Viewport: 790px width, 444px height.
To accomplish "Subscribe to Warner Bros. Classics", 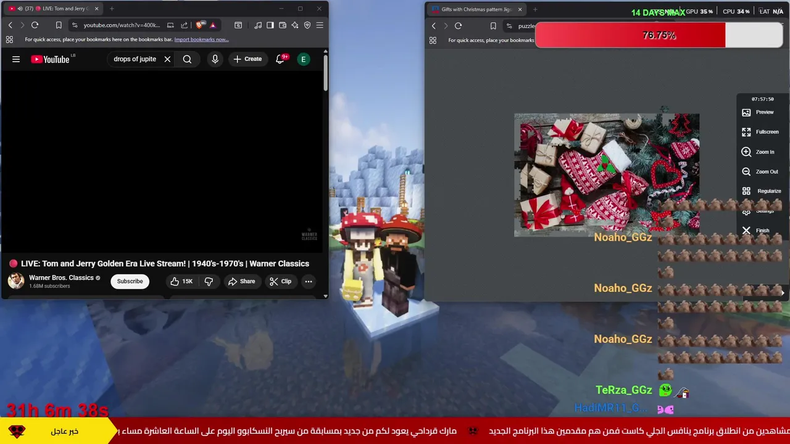I will (130, 281).
